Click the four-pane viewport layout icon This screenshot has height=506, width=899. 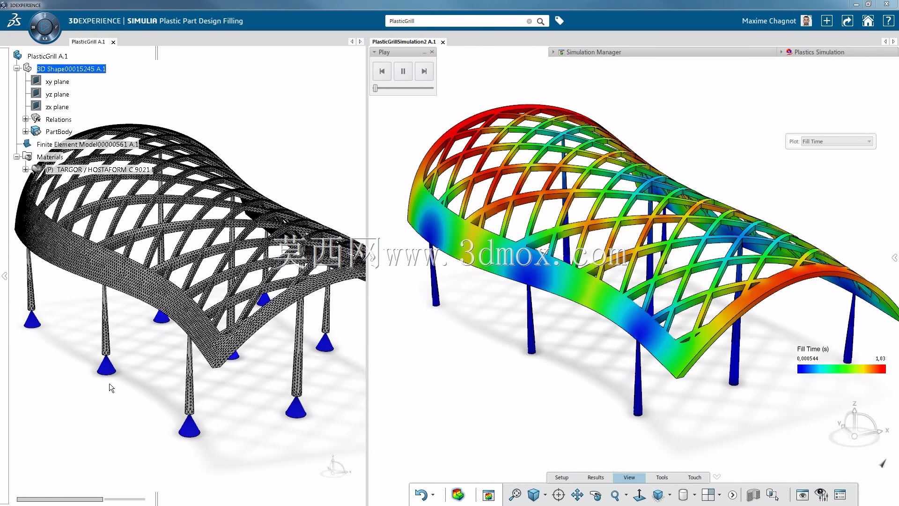[708, 495]
